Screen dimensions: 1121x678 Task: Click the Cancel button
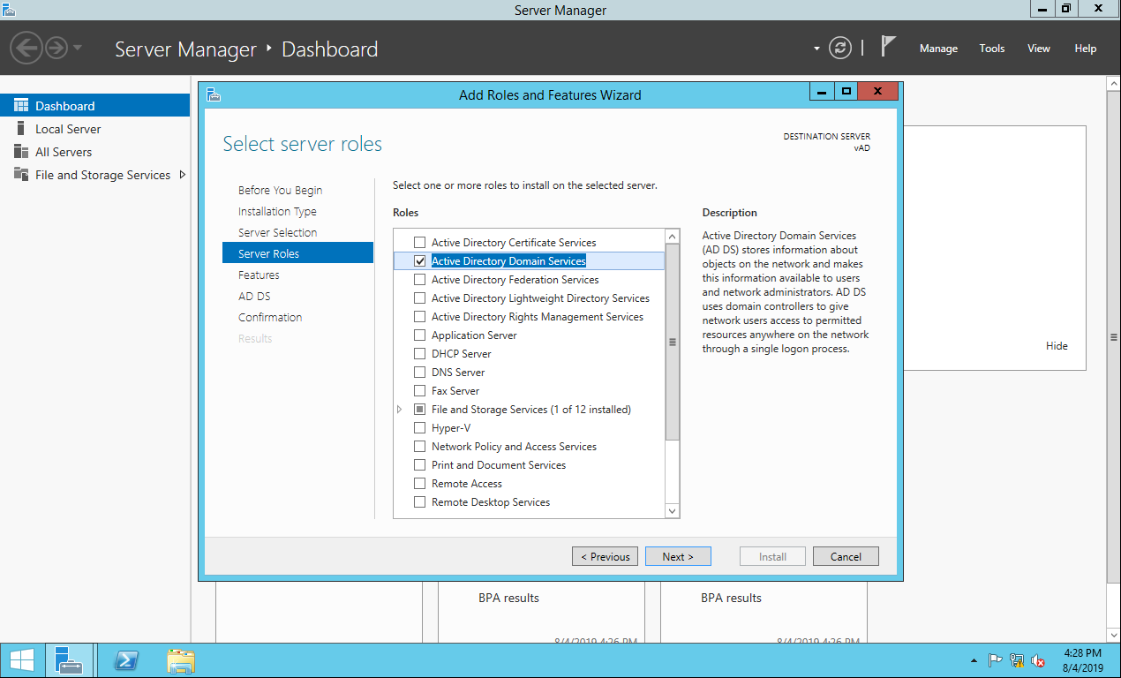(846, 556)
